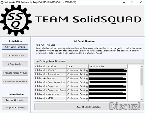Open the Use Existing Serial Numbers dropdown
This screenshot has width=145, height=113.
coord(89,61)
